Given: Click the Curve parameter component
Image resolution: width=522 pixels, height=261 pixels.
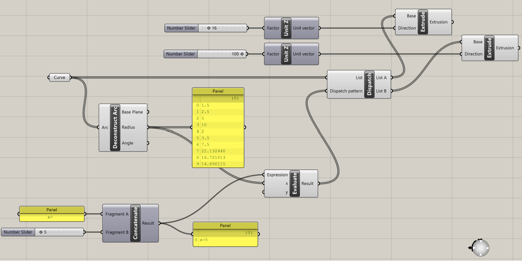Looking at the screenshot, I should point(60,77).
